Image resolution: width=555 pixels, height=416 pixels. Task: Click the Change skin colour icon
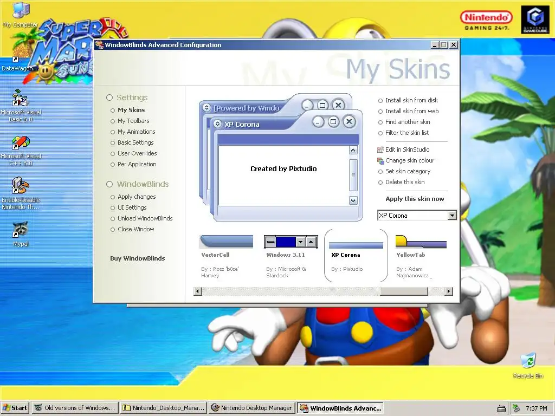tap(380, 160)
